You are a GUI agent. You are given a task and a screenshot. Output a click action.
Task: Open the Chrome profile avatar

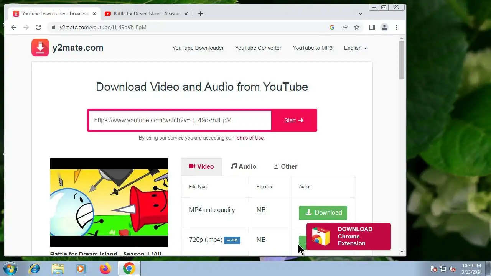tap(384, 27)
